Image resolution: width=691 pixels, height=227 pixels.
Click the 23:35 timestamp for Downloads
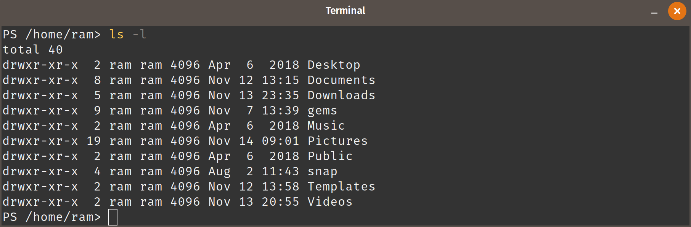pyautogui.click(x=280, y=95)
